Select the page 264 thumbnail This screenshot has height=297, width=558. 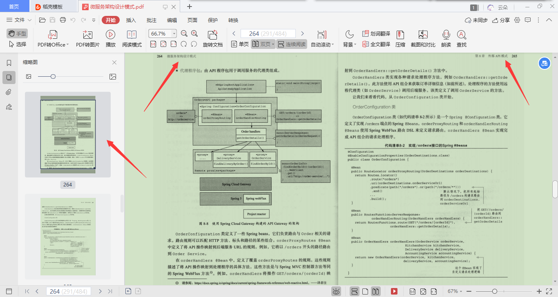point(68,135)
